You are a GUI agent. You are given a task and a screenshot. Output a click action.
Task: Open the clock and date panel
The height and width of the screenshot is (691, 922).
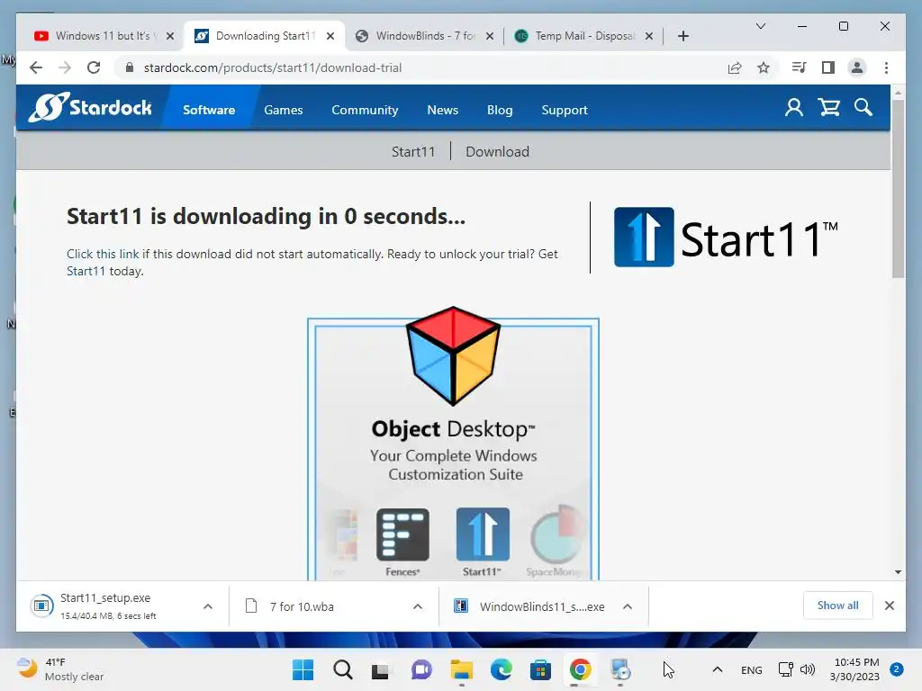pos(855,669)
